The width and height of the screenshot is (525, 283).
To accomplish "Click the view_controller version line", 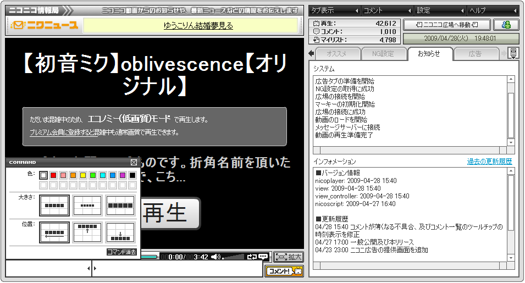I will [x=362, y=196].
